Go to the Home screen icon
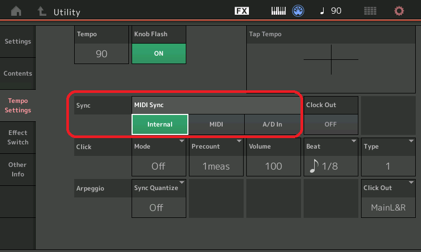Viewport: 421px width, 252px height. pos(16,11)
